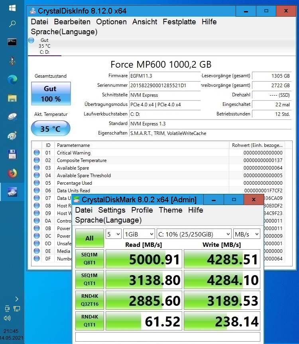Click the blue status orb beside Gut drive entry

pos(31,40)
